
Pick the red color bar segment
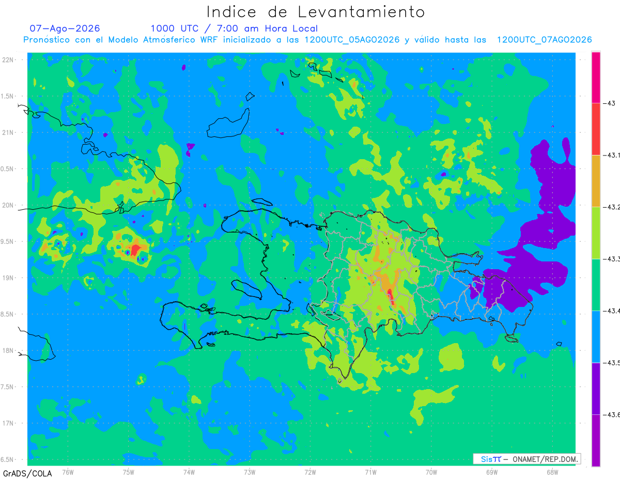[x=596, y=129]
